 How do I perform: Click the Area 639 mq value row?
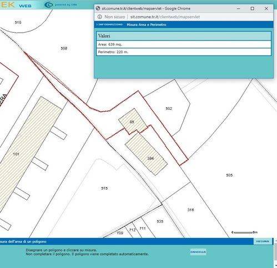click(x=184, y=44)
